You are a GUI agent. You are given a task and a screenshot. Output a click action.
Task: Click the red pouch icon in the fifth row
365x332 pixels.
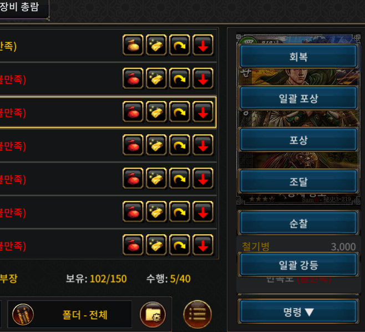[x=133, y=178]
